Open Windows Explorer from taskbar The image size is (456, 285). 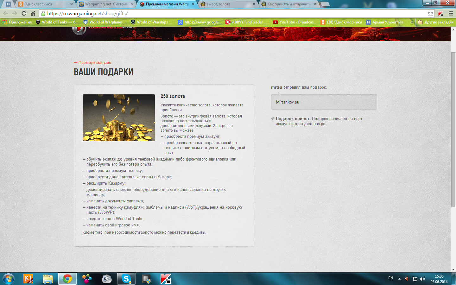[x=48, y=279]
